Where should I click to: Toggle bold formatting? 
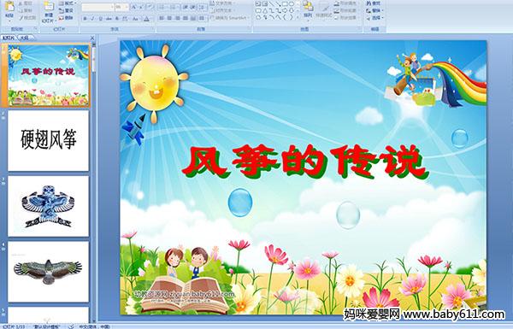85,19
